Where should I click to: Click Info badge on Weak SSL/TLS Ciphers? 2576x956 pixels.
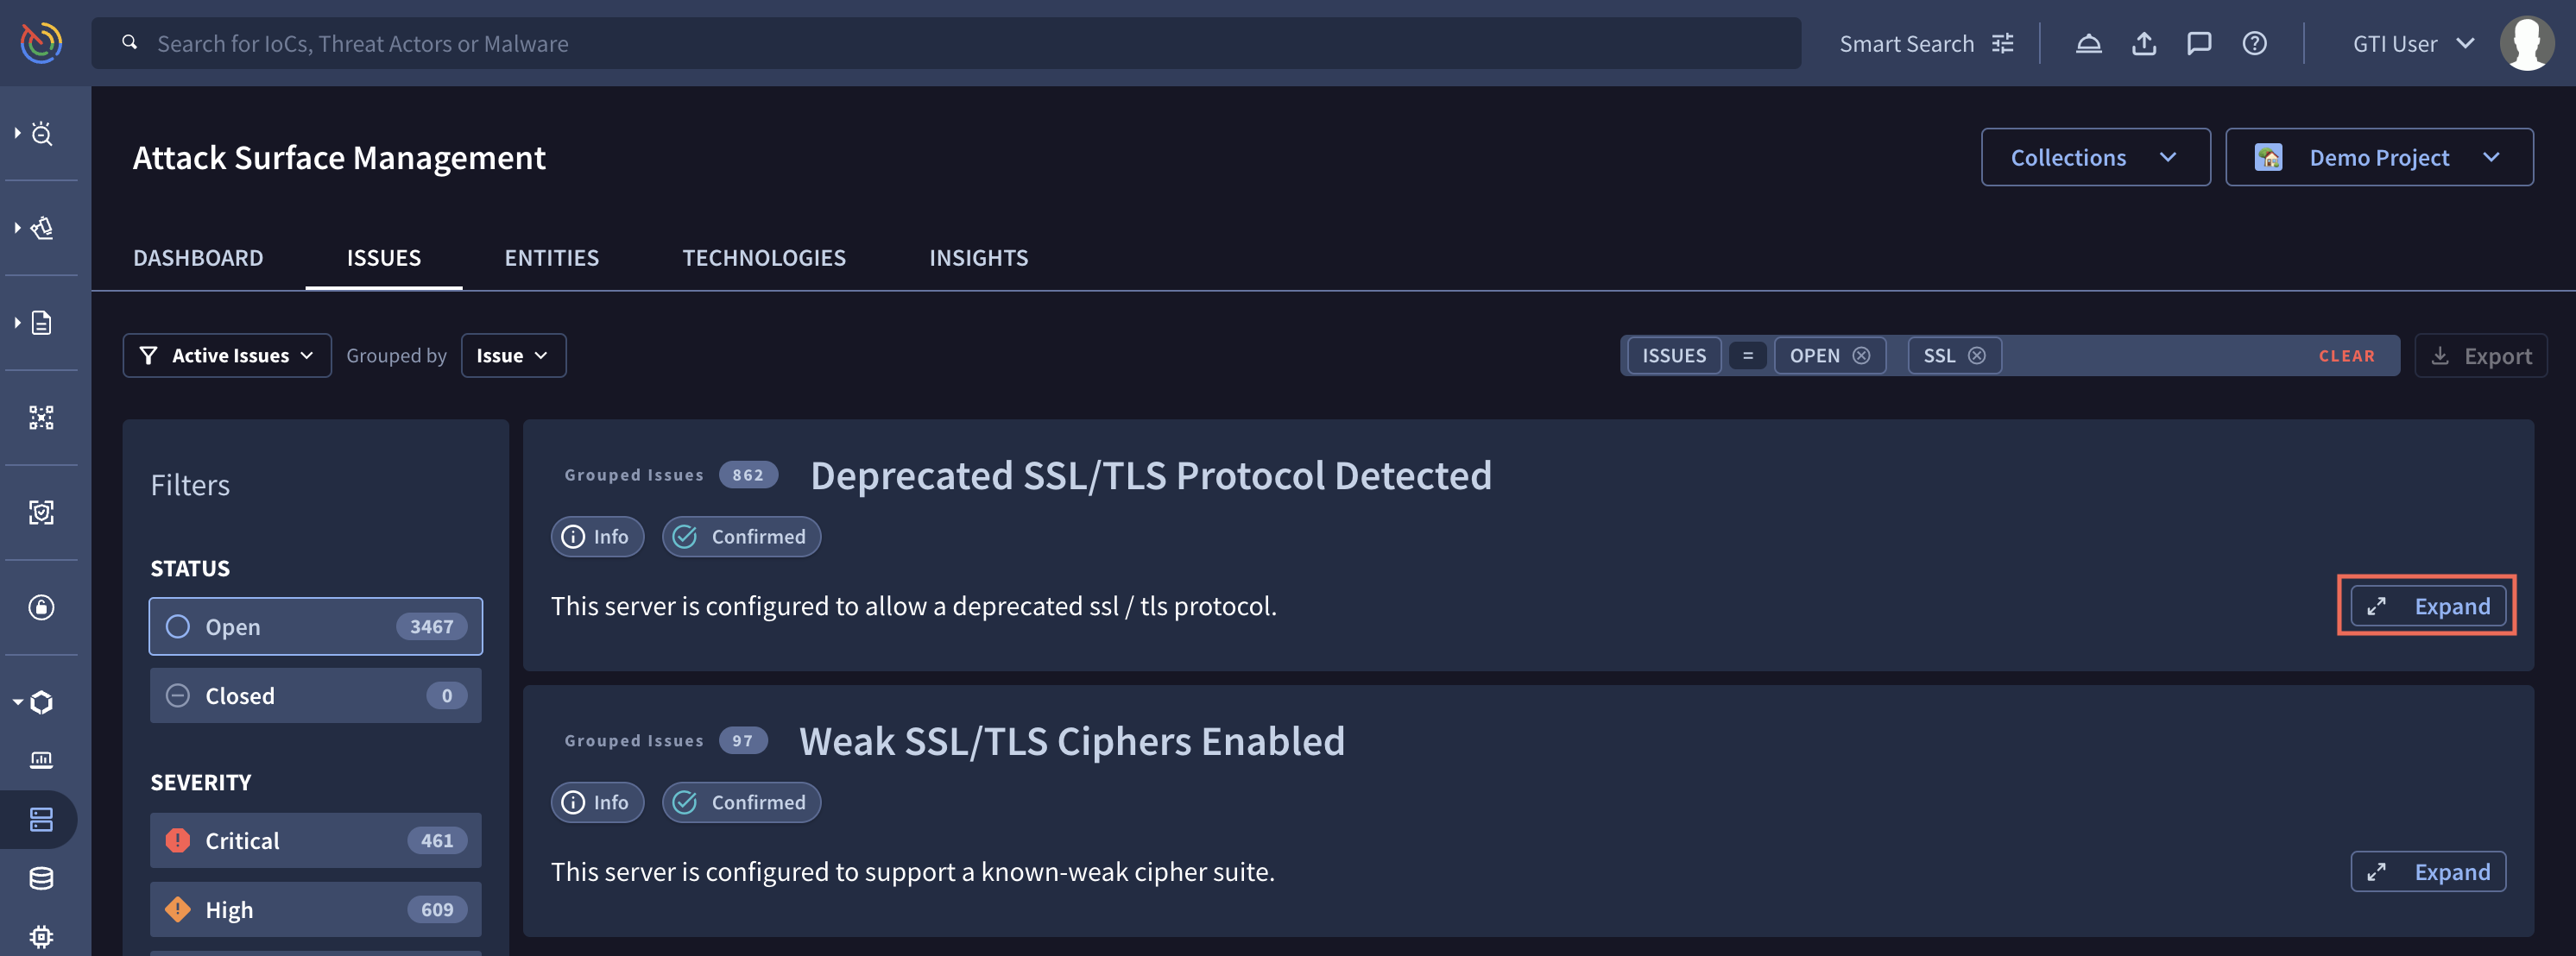point(597,802)
